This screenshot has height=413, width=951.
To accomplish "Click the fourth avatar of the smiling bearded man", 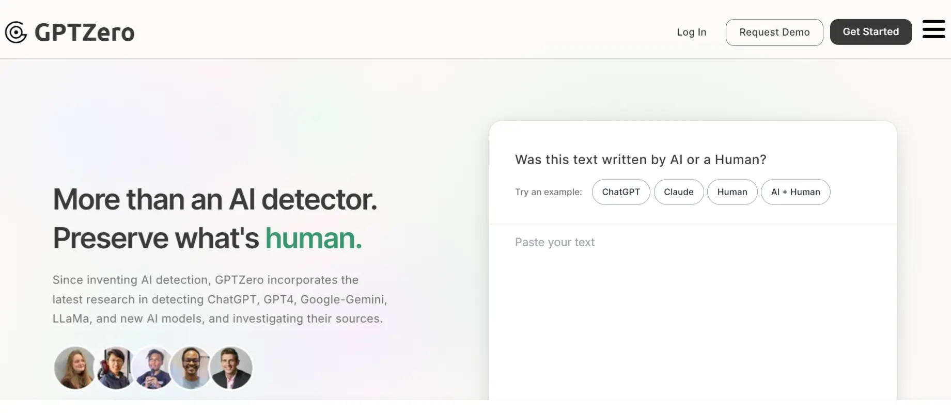I will (x=191, y=368).
